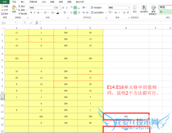Screen dimensions: 172x133
Task: Click the 合并后居中 merge and center button
Action: 97,12
